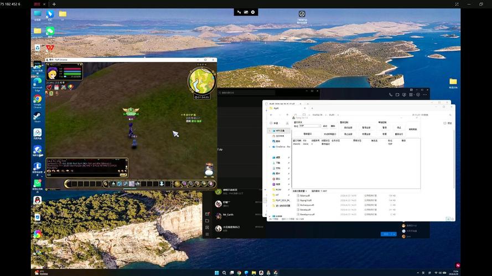Open the Music quick access item
Viewport: 492px width, 276px height.
[278, 179]
